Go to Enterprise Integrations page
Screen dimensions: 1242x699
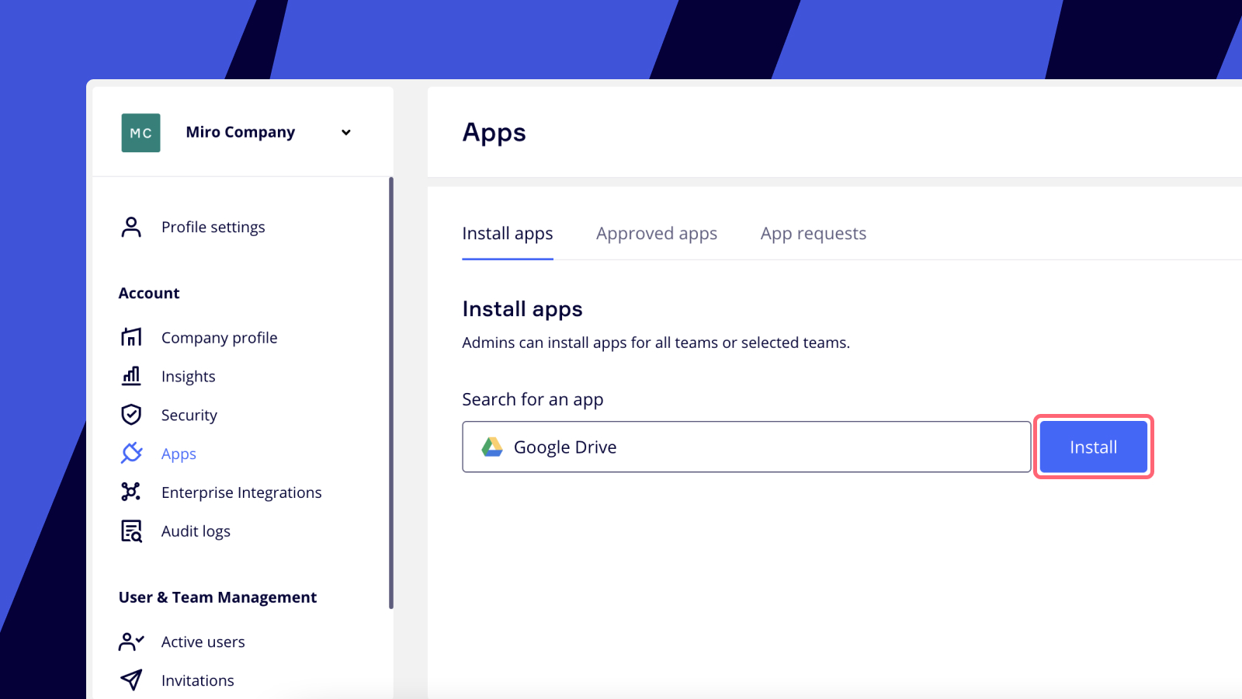(x=241, y=492)
